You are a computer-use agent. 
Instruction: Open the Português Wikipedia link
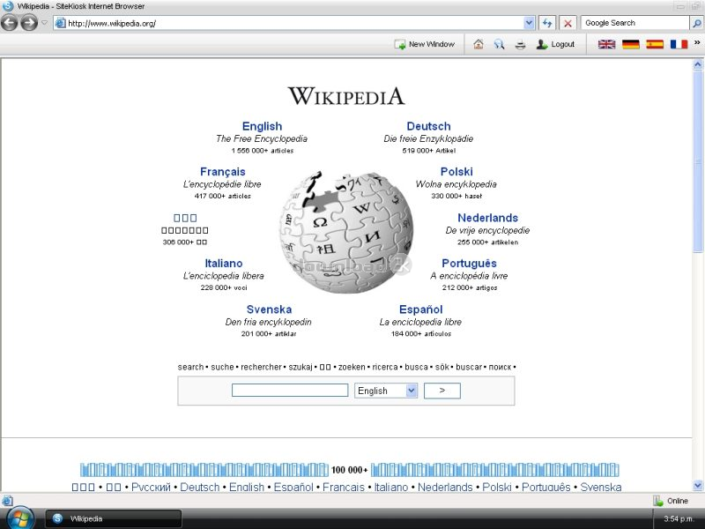pyautogui.click(x=469, y=263)
